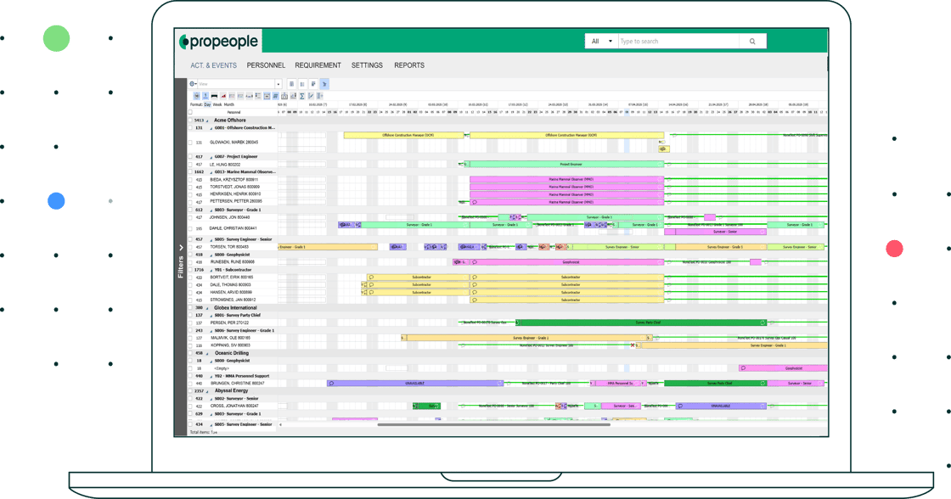The width and height of the screenshot is (951, 499).
Task: Check the row checkbox for LE, HUNG 800202
Action: pyautogui.click(x=189, y=164)
